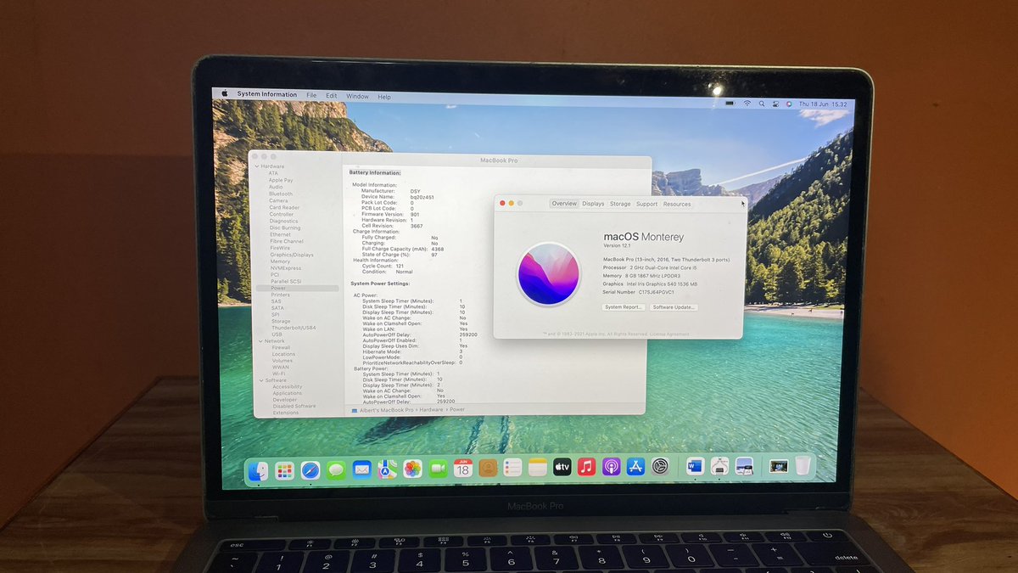Collapse the Hardware section in sidebar
The width and height of the screenshot is (1018, 573).
tap(258, 166)
